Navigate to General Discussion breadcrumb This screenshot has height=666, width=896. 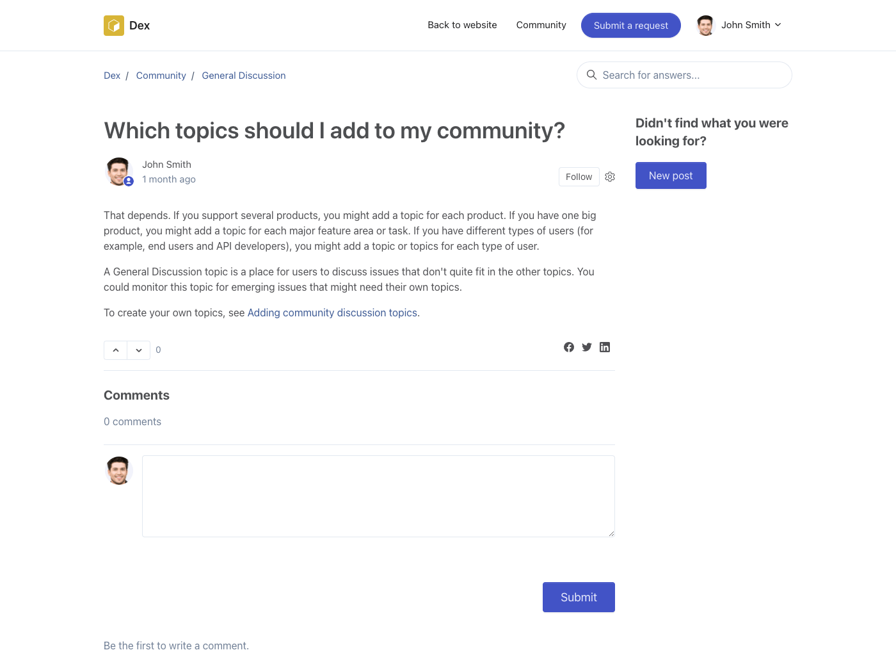243,76
